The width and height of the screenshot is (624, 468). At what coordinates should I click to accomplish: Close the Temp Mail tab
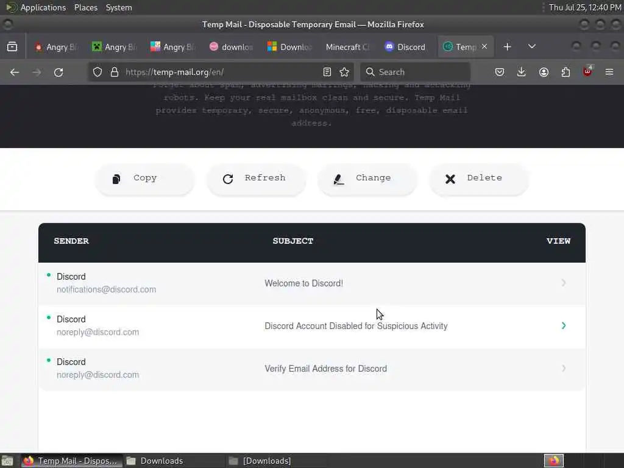click(484, 46)
